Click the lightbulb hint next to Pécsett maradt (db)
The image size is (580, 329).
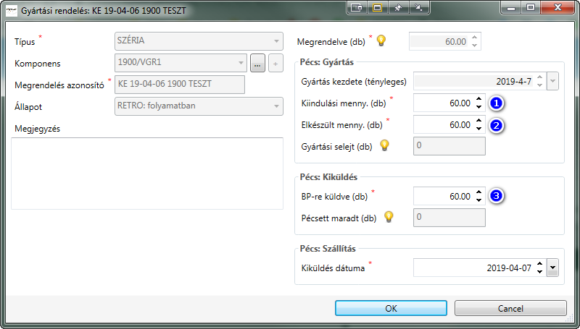click(388, 216)
